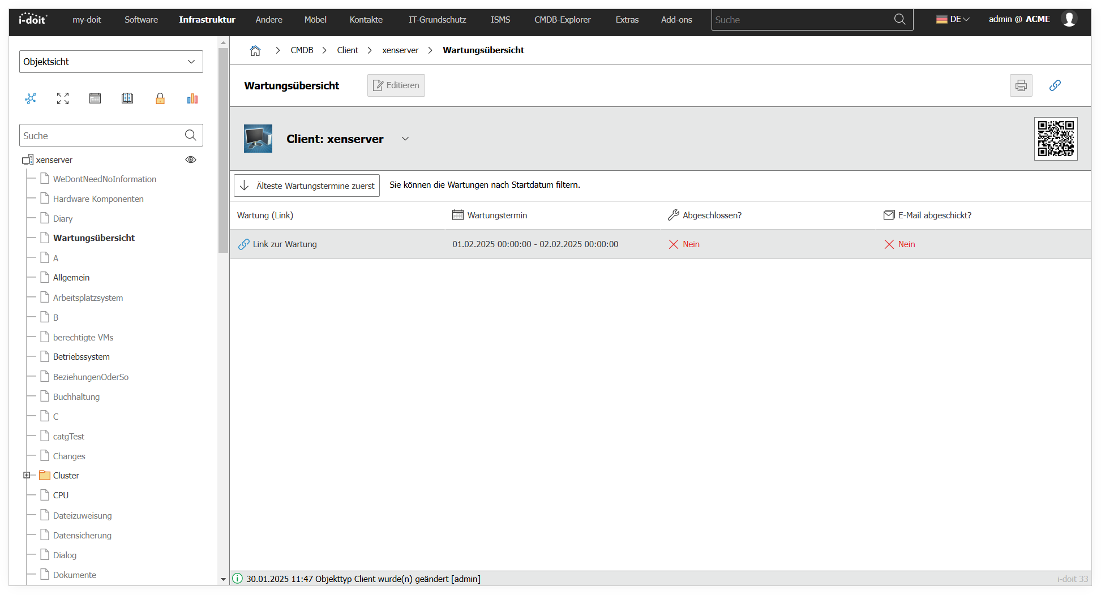This screenshot has height=595, width=1101.
Task: Open the Link zur Wartung link
Action: tap(284, 244)
